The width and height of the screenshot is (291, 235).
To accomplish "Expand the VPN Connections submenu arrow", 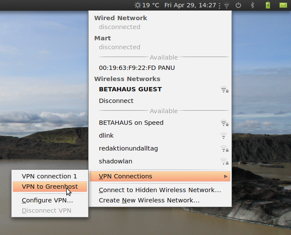I will pos(226,176).
